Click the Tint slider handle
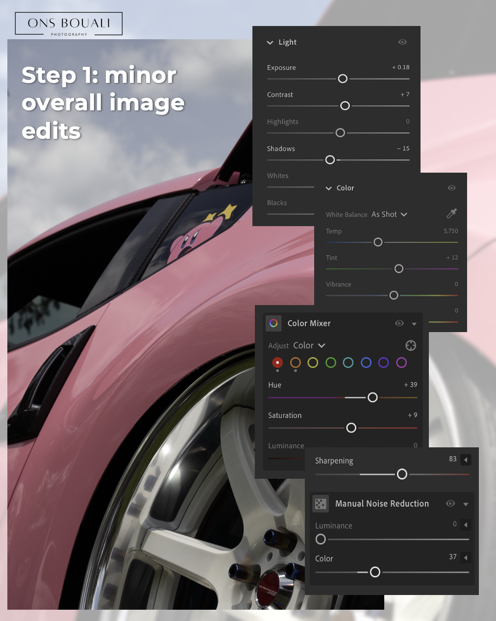This screenshot has height=621, width=496. coord(399,268)
